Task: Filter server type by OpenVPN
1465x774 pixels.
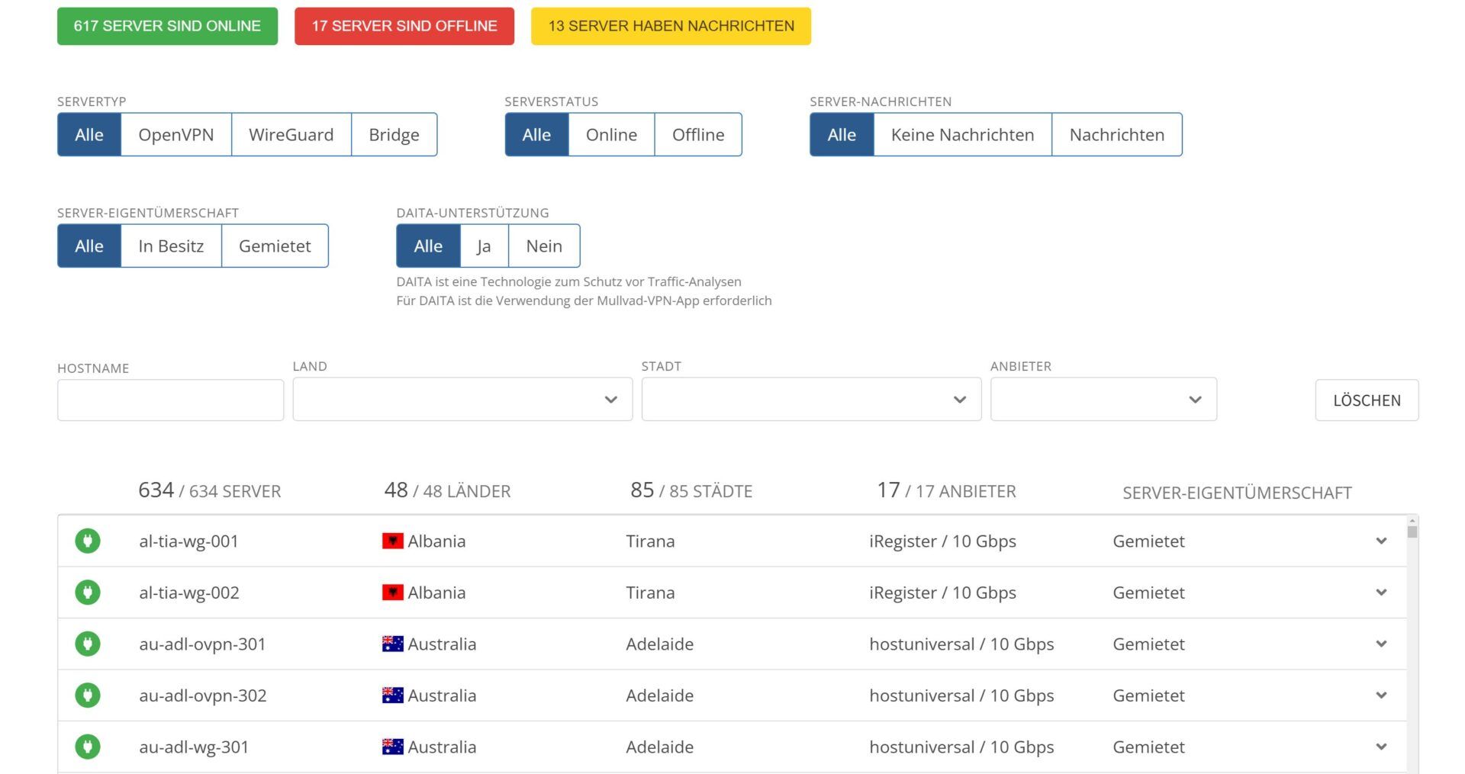Action: 176,134
